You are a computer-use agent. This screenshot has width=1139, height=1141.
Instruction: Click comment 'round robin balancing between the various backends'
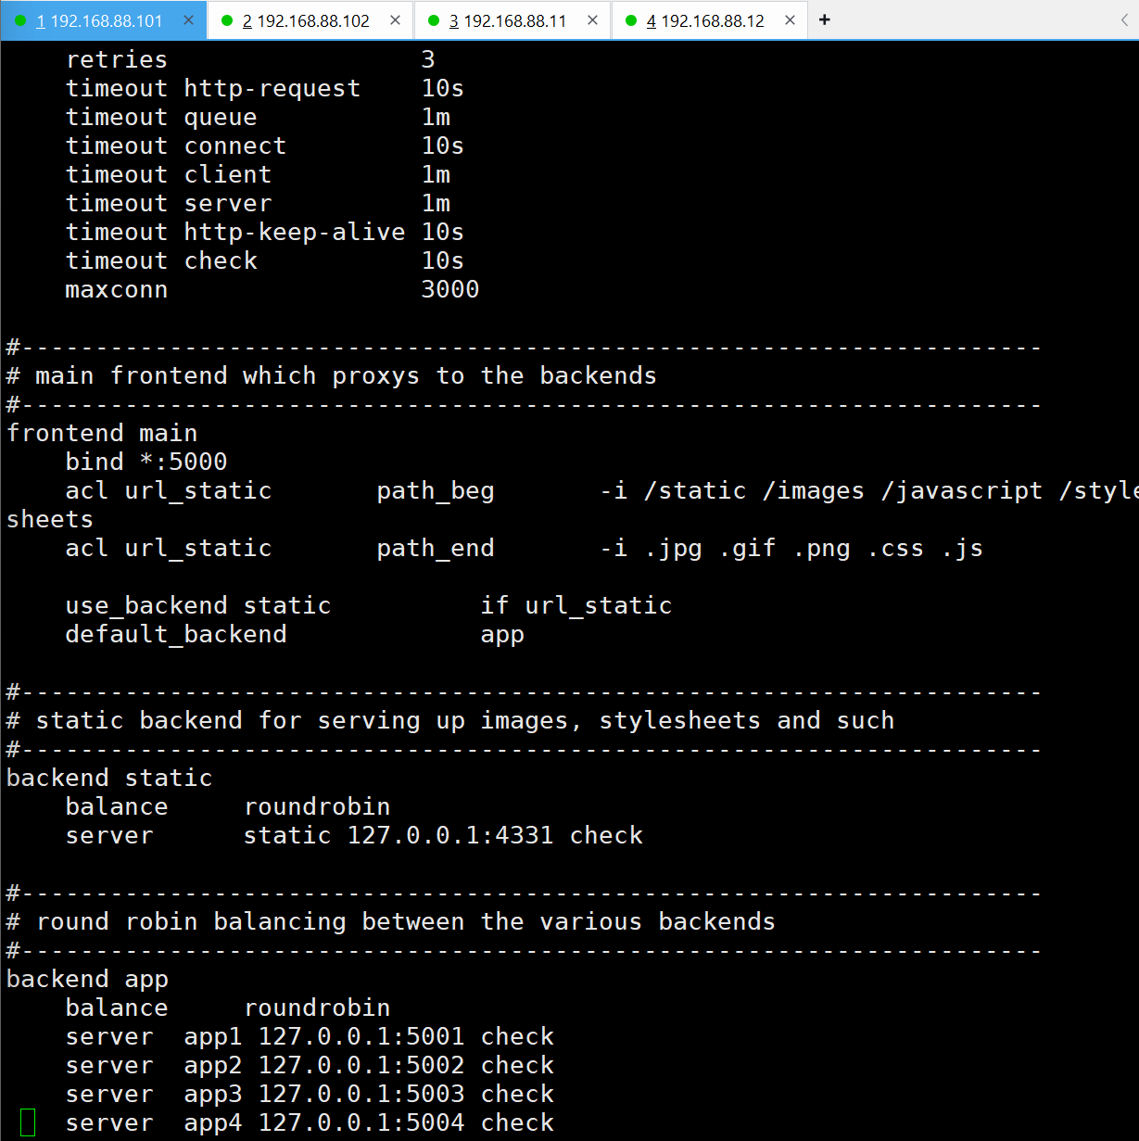406,921
